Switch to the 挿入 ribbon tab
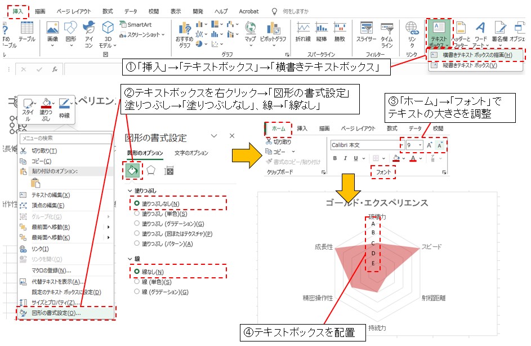 coord(17,11)
